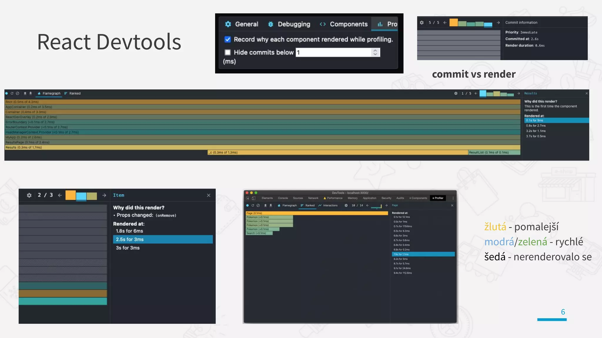The width and height of the screenshot is (602, 338).
Task: Check 'Record why each component rendered' checkbox
Action: click(228, 40)
